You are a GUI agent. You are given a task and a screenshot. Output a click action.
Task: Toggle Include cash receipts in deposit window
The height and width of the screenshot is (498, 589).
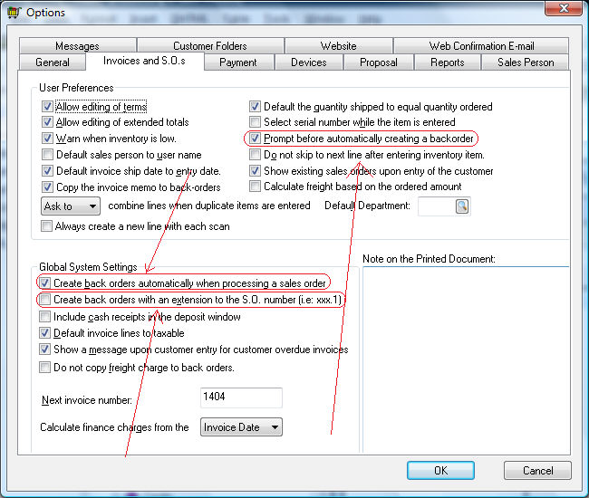point(46,317)
